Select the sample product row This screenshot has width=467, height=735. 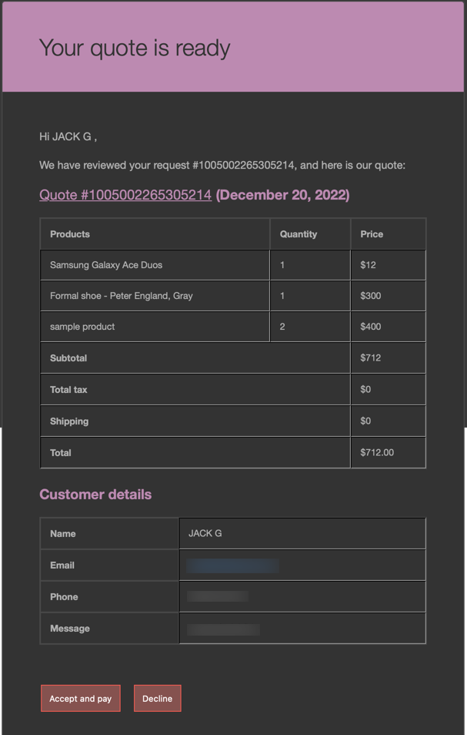click(233, 327)
